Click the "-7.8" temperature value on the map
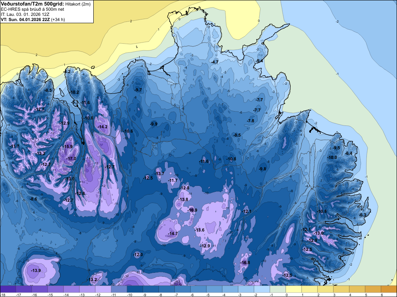Screen dimensions: 397x297 pyautogui.click(x=251, y=121)
